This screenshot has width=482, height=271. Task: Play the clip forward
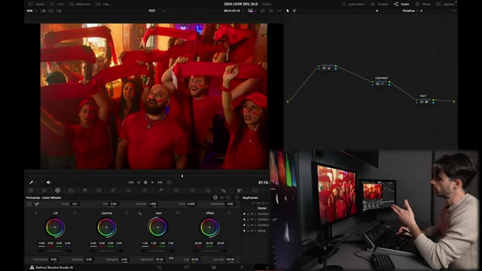152,182
